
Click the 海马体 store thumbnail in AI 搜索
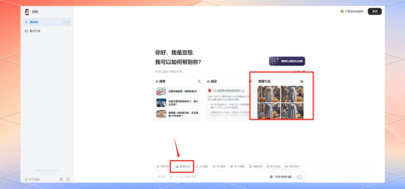(161, 114)
